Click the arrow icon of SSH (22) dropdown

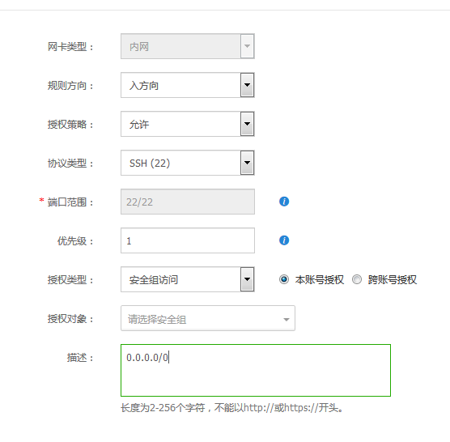click(247, 163)
